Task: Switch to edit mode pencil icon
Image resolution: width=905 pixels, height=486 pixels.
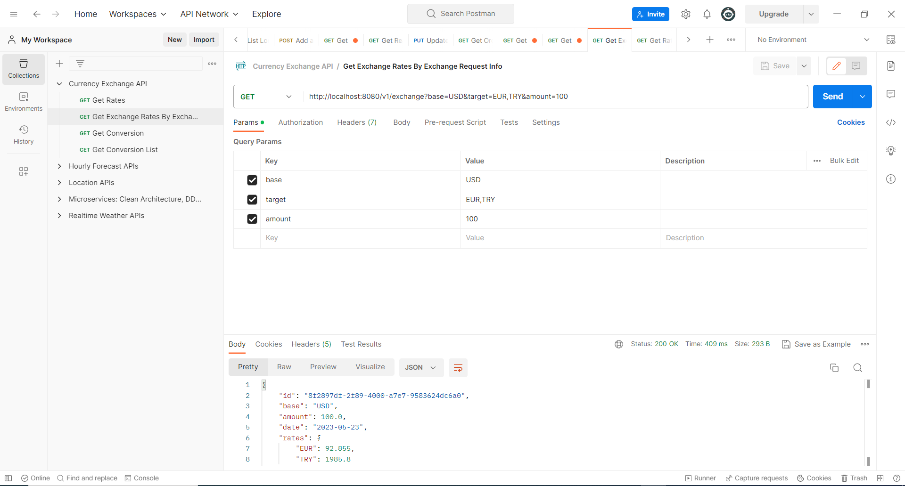Action: click(837, 66)
